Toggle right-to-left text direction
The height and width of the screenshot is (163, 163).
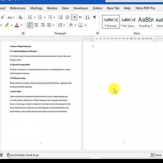pos(81,17)
